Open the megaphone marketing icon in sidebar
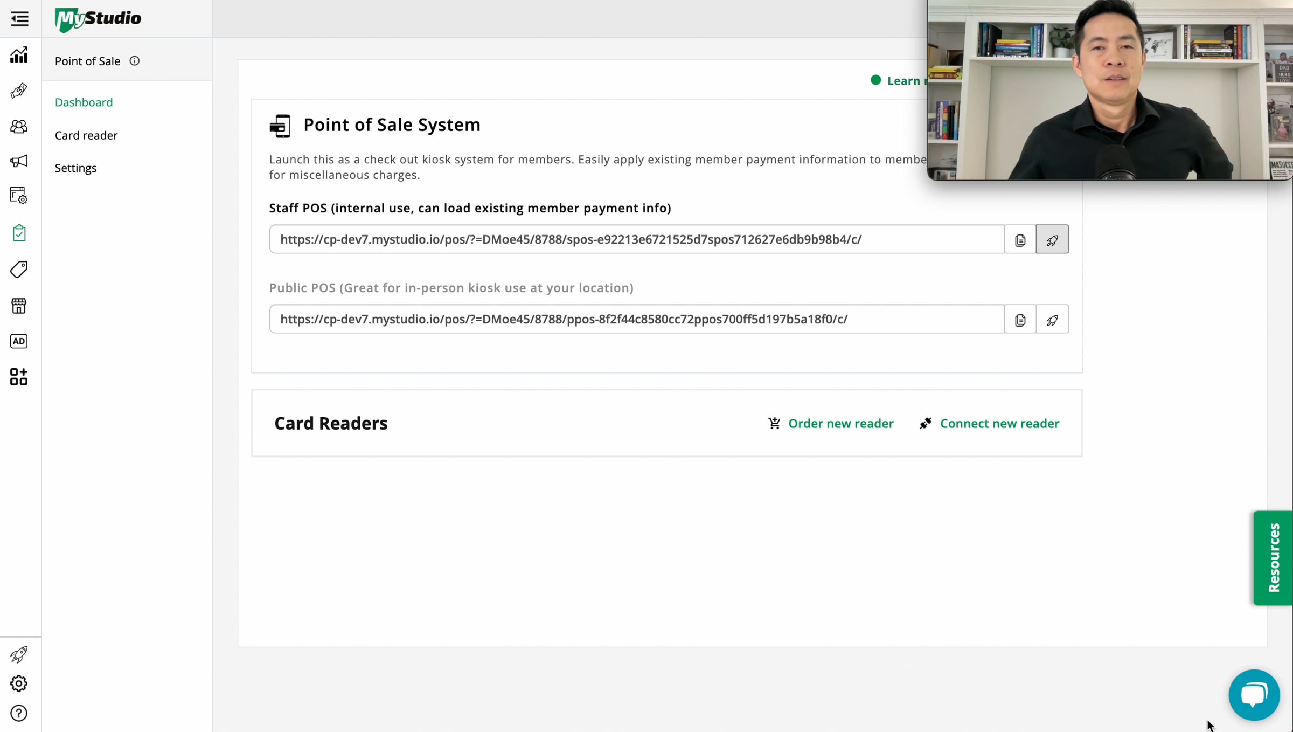This screenshot has height=732, width=1293. click(19, 161)
